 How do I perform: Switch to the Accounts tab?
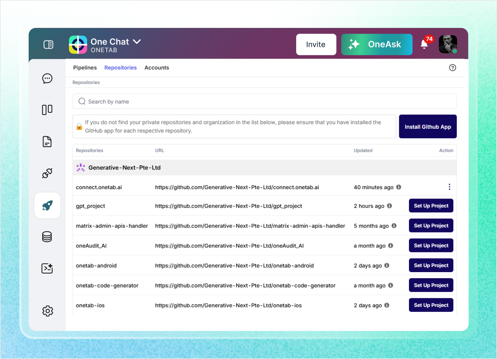click(157, 68)
